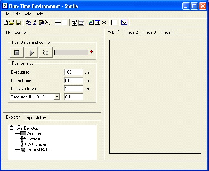Add a table helper icon
Image resolution: width=209 pixels, height=171 pixels.
(x=98, y=22)
